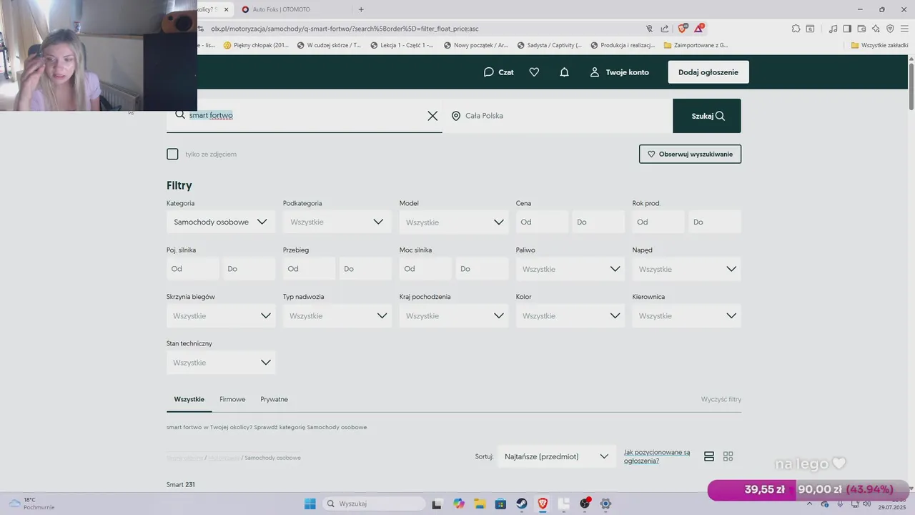The height and width of the screenshot is (515, 915).
Task: Open 'Jak pozycjonowane są ogłoszenia?' link
Action: click(x=657, y=456)
